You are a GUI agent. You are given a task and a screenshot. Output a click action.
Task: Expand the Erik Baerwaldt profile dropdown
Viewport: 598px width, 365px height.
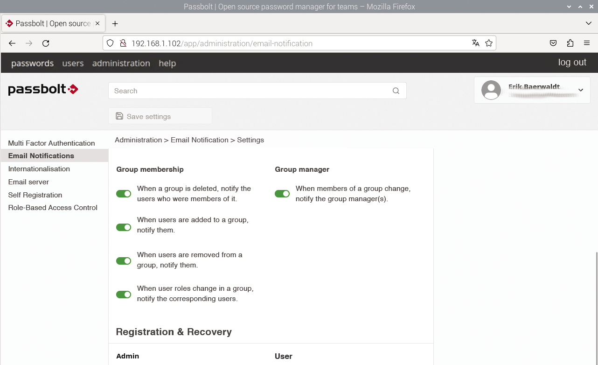[x=581, y=90]
